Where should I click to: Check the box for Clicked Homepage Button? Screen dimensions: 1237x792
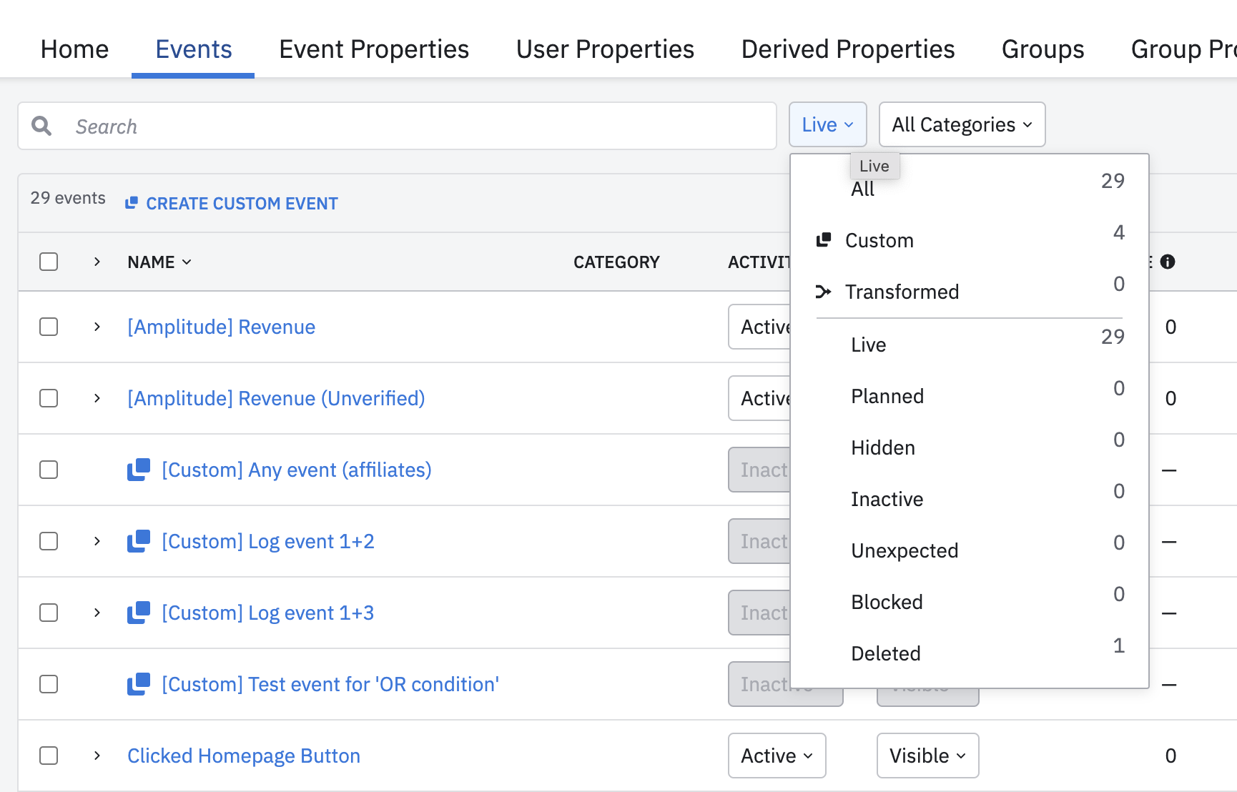pyautogui.click(x=49, y=756)
